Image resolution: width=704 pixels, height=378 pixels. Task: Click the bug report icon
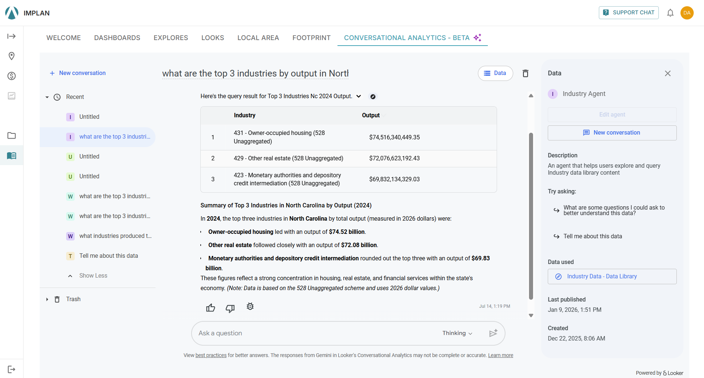pos(250,306)
